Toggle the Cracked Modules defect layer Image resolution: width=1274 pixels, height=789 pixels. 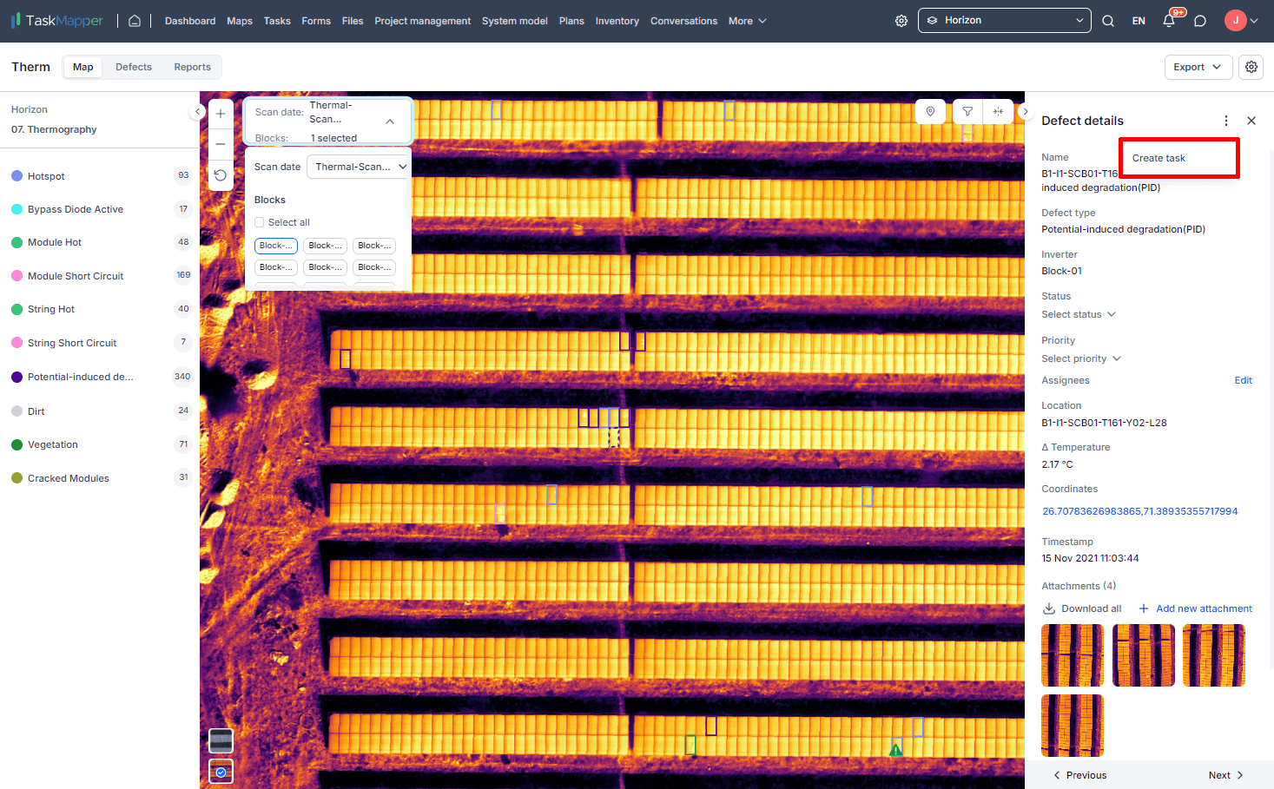(x=68, y=478)
